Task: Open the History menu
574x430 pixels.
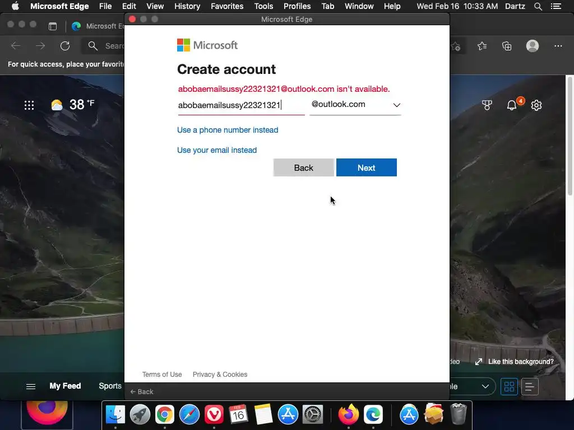Action: pos(187,6)
